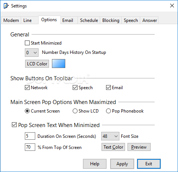Uncheck the Network toolbar button option

27,88
